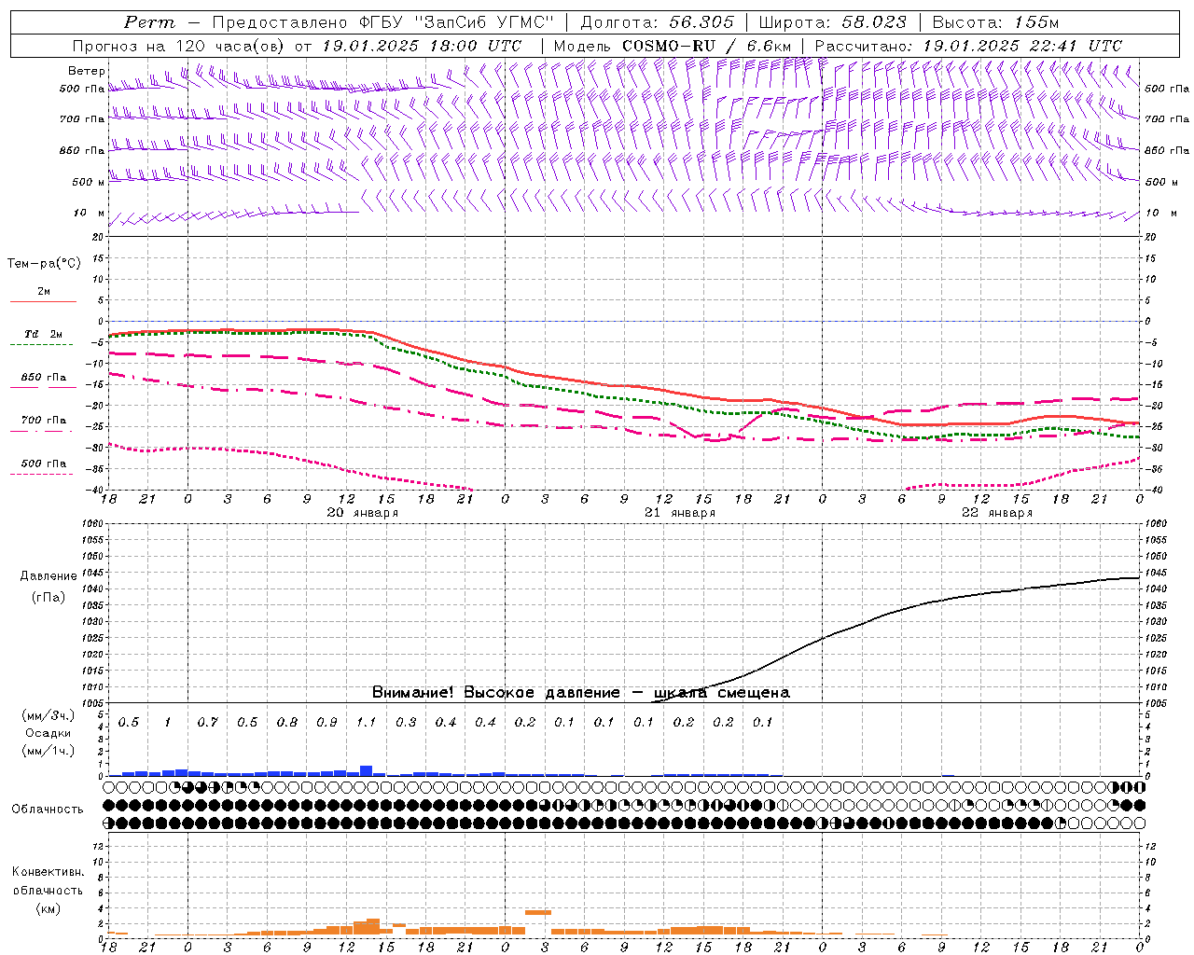Click the "(мм/1ч.)" precipitation unit label
1194x955 pixels.
point(49,752)
